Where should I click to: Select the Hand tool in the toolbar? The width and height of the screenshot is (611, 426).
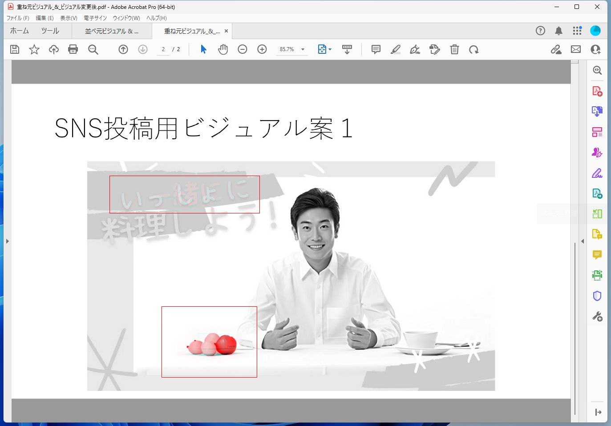coord(223,49)
